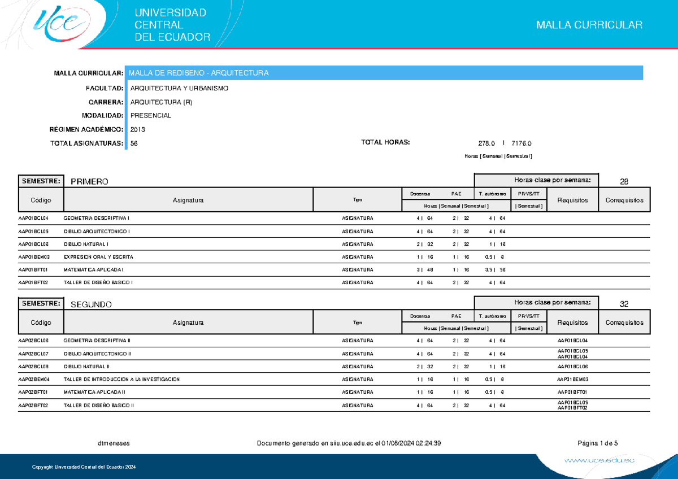Select the GEOMETRIA DESCRIPTIVA I row
Viewport: 678px width, 479px height.
click(334, 218)
